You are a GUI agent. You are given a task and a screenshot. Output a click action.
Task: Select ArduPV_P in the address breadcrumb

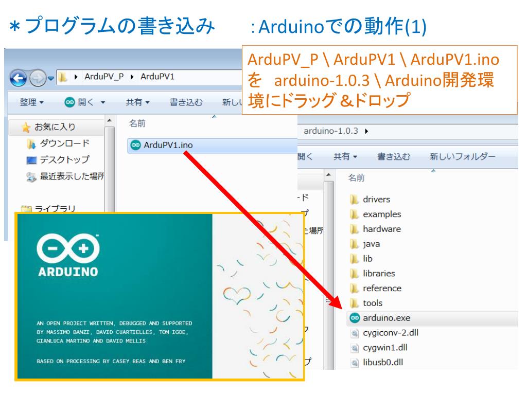104,77
